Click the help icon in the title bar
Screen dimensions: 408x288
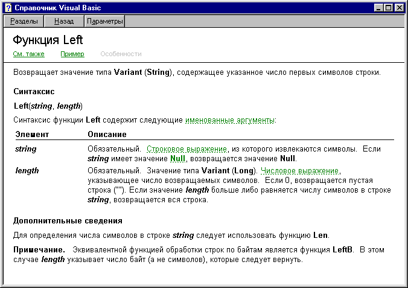(x=8, y=8)
